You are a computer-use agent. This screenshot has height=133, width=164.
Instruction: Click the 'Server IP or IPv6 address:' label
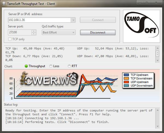tap(25, 14)
